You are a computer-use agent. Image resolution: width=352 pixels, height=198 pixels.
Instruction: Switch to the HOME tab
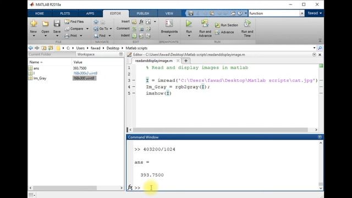click(x=40, y=13)
